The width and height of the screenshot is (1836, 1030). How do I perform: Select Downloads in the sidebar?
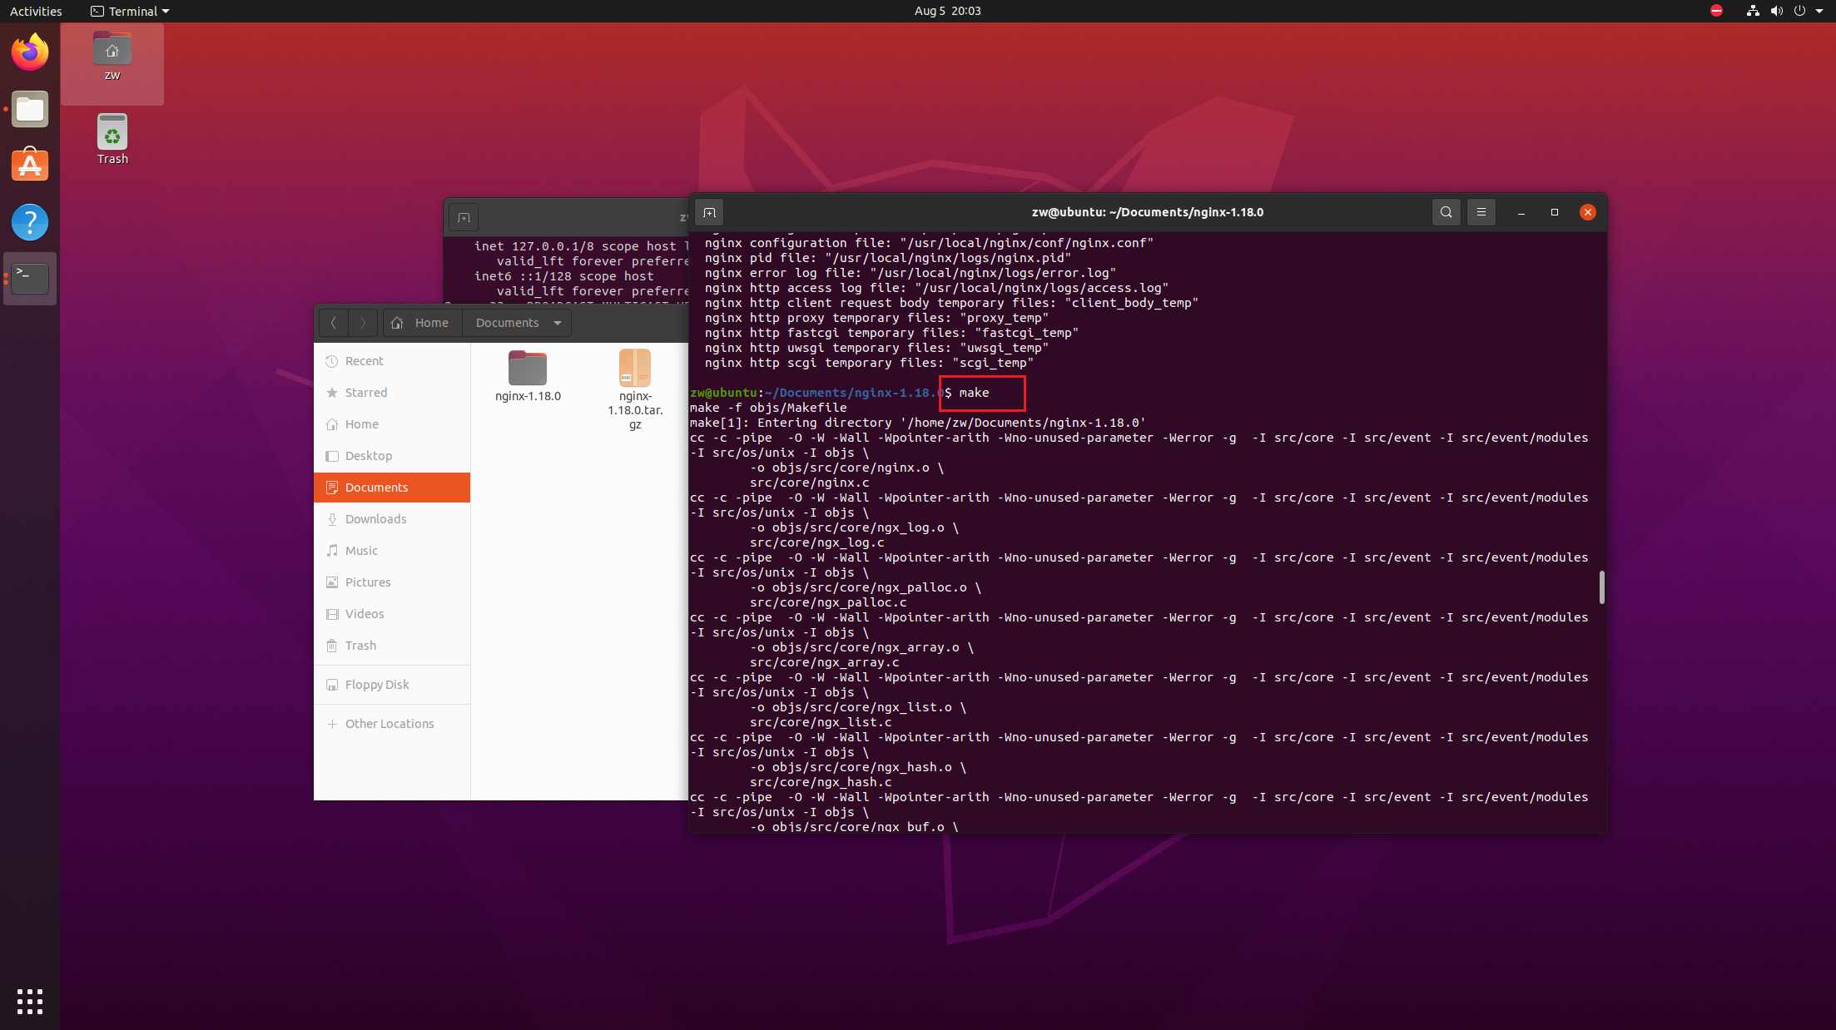(x=375, y=519)
